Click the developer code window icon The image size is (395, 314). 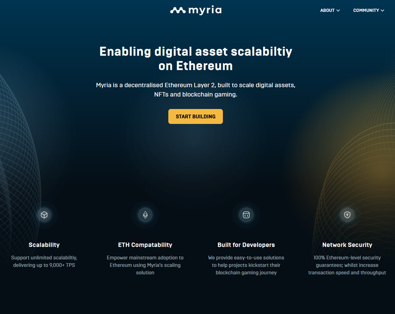[x=246, y=215]
